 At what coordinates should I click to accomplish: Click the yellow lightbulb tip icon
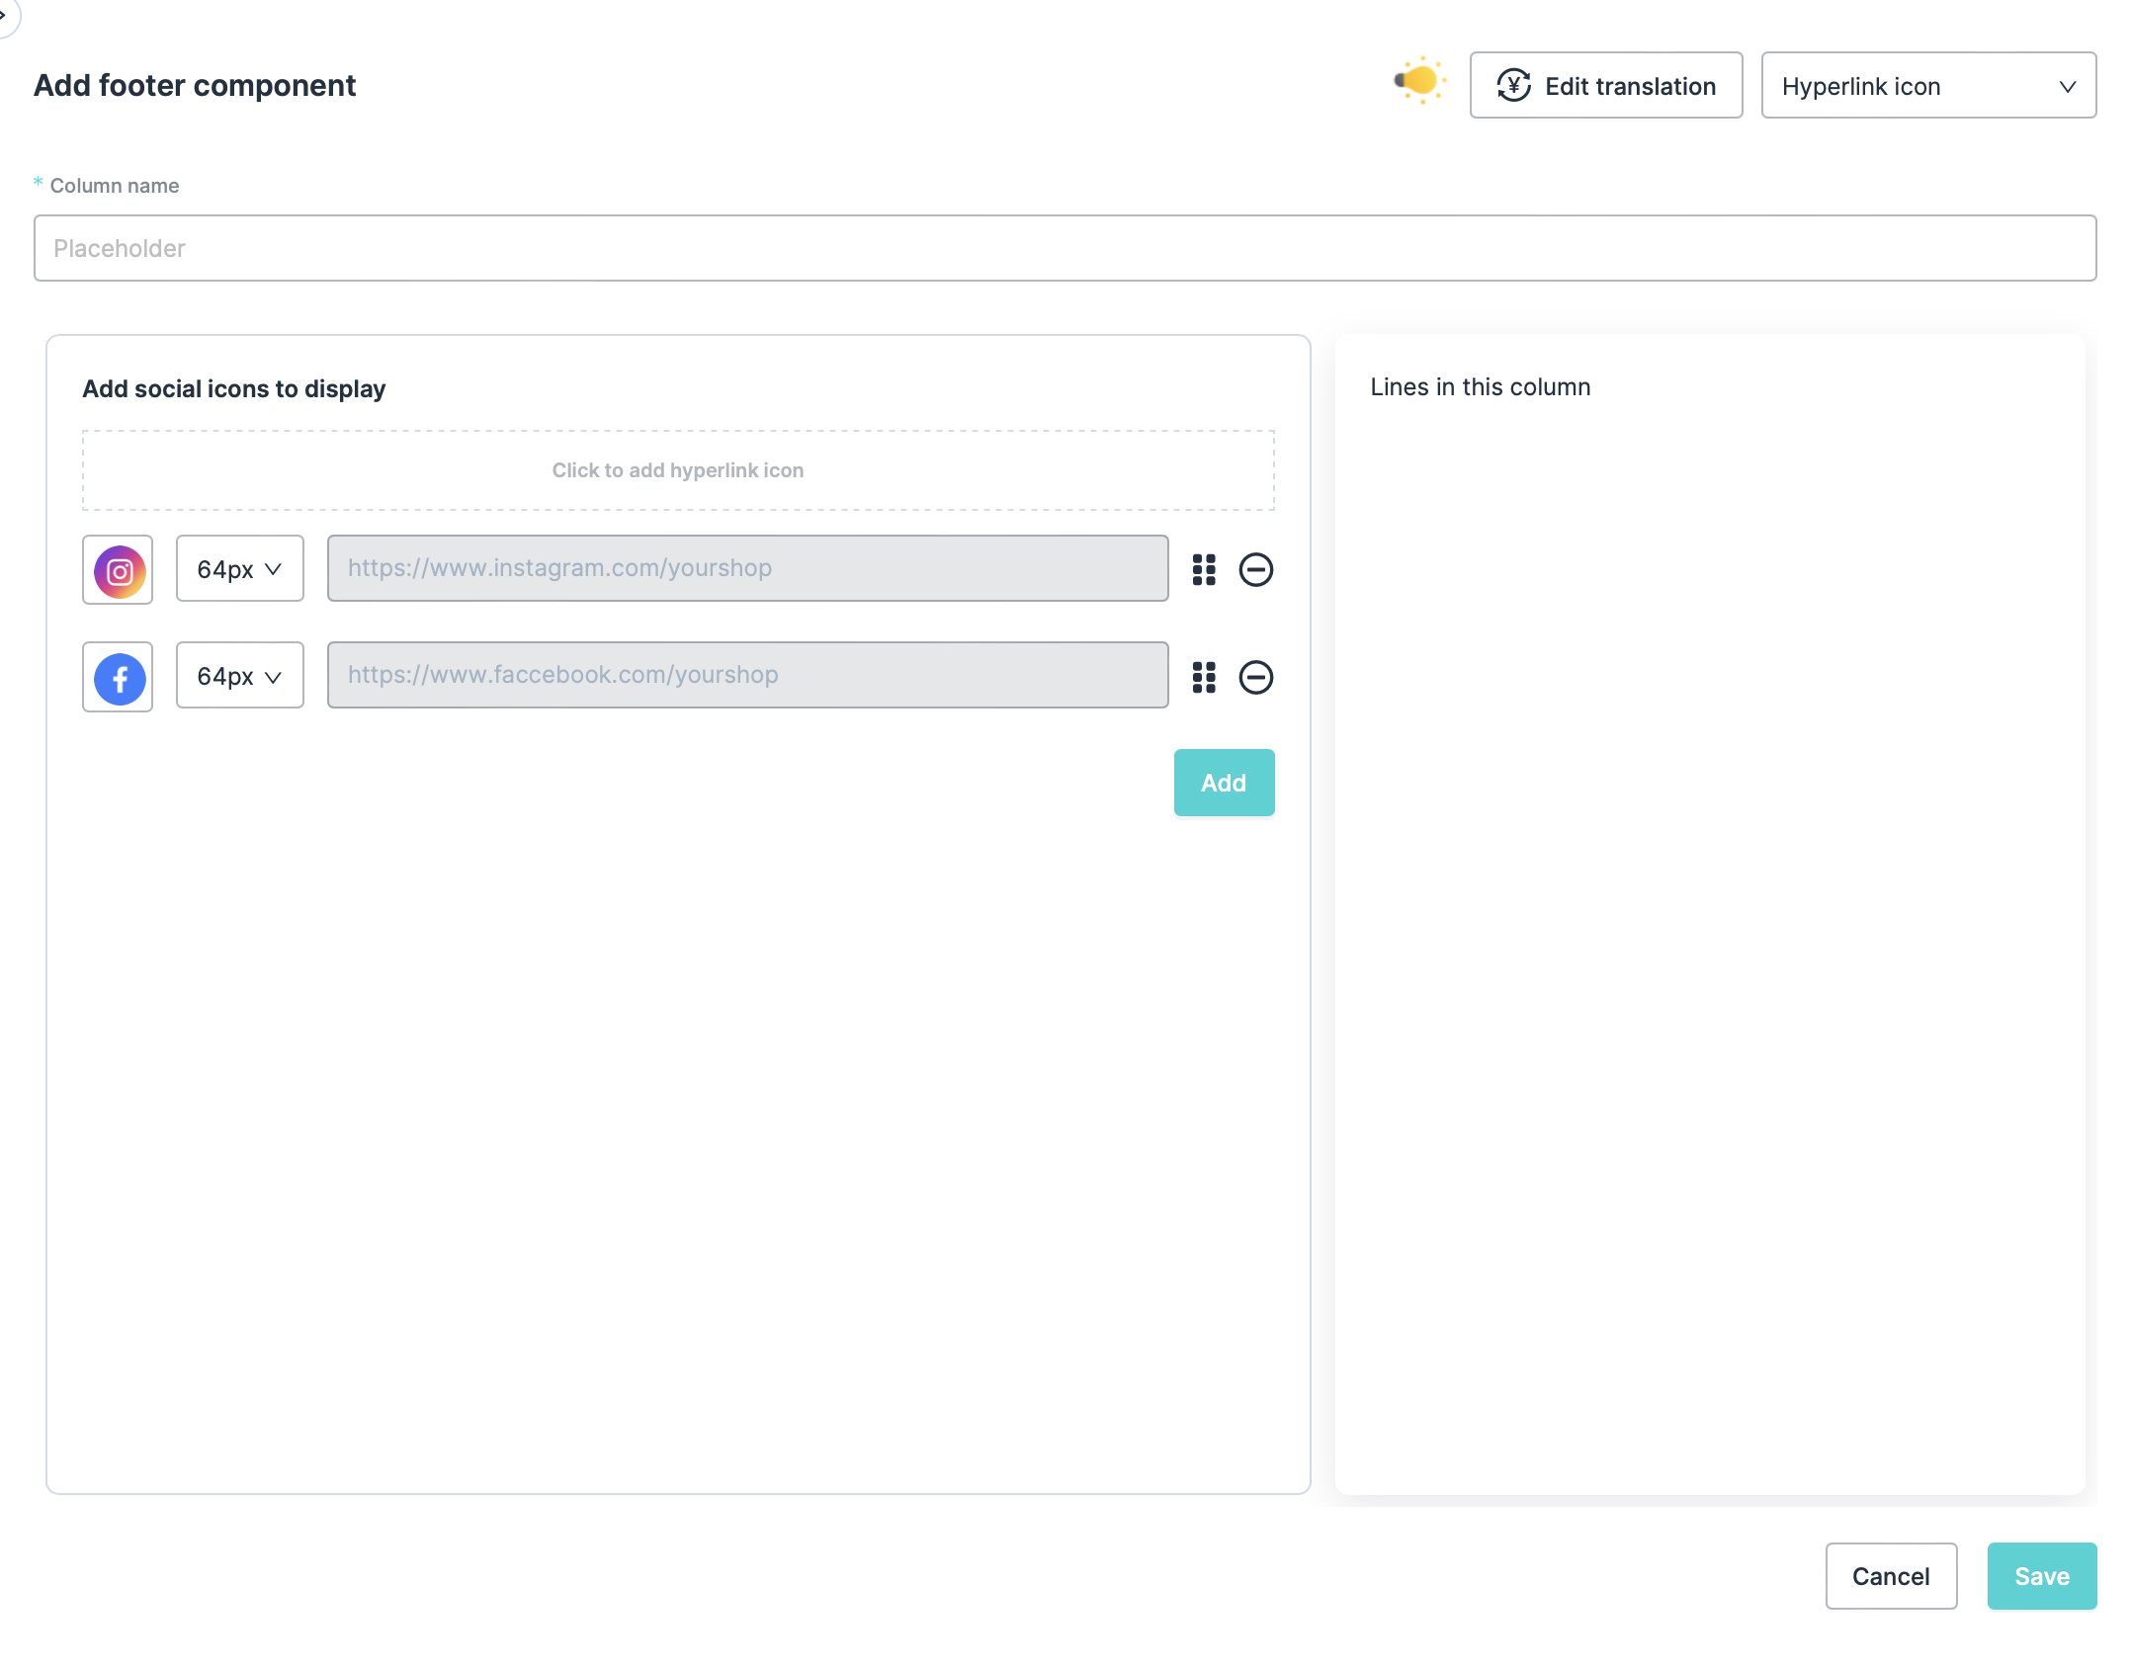[1420, 81]
